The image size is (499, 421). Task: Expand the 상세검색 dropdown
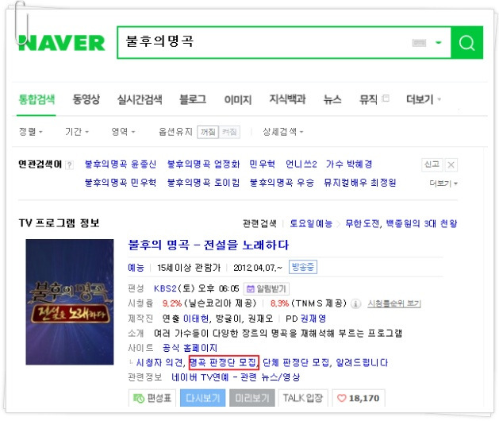282,132
